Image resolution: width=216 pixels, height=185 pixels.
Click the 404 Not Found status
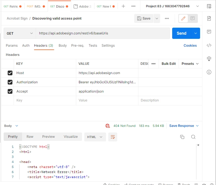pos(124,126)
